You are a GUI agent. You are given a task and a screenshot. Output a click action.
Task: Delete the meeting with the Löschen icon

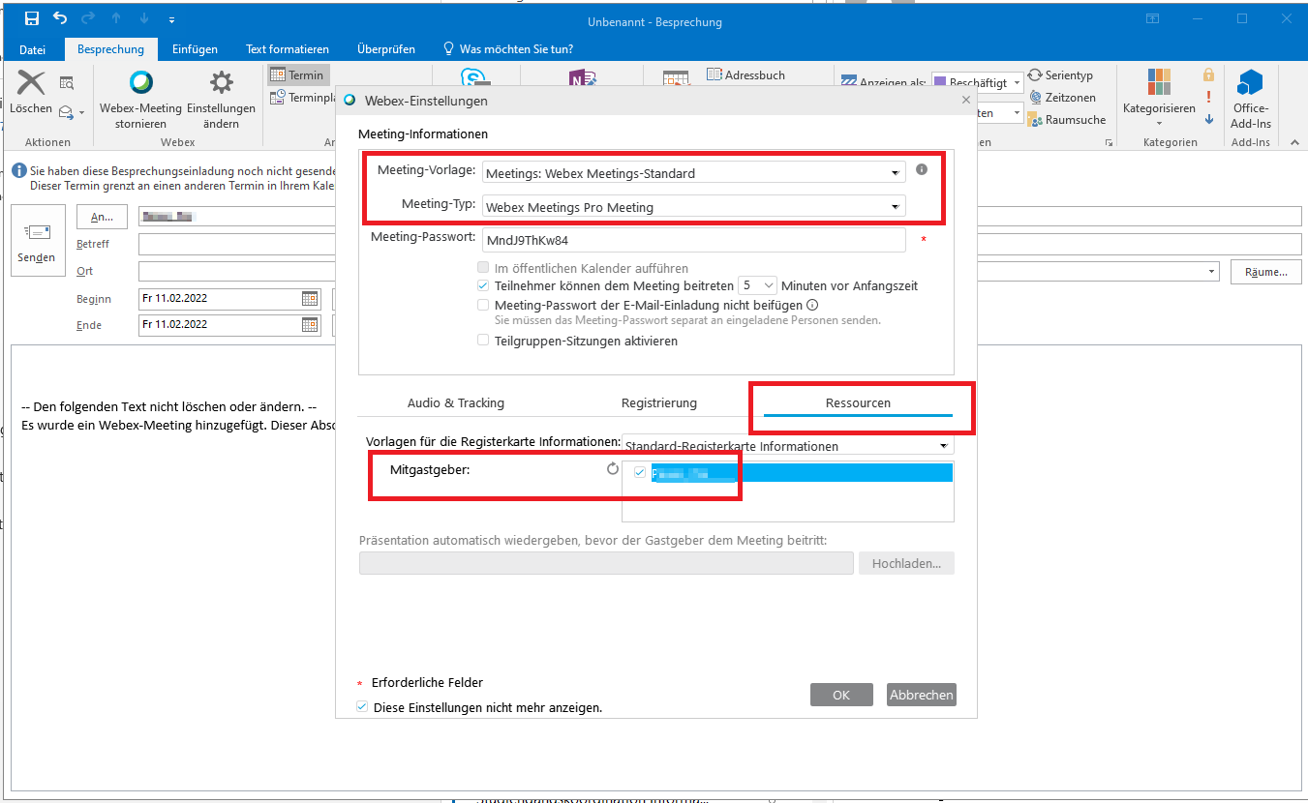(31, 93)
